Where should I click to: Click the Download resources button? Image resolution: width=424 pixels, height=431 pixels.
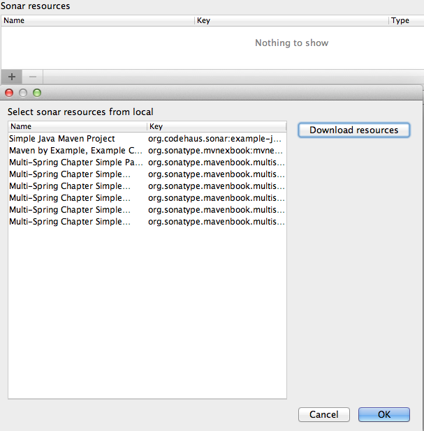(x=353, y=130)
